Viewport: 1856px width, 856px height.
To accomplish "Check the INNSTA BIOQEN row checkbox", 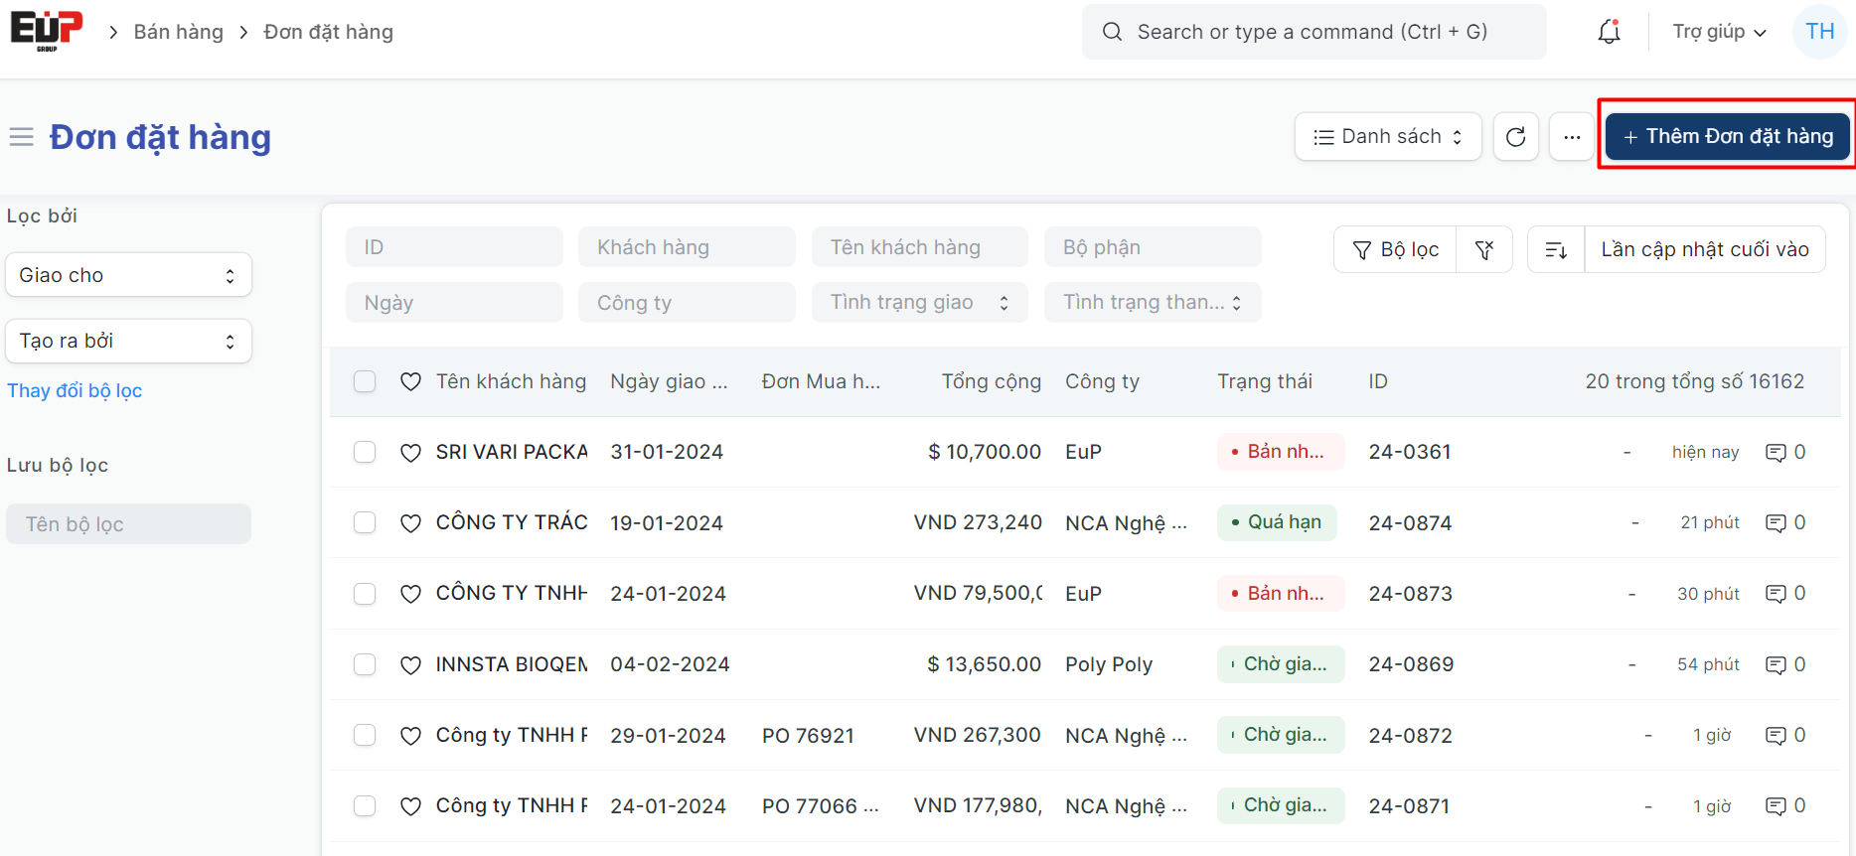I will click(365, 664).
